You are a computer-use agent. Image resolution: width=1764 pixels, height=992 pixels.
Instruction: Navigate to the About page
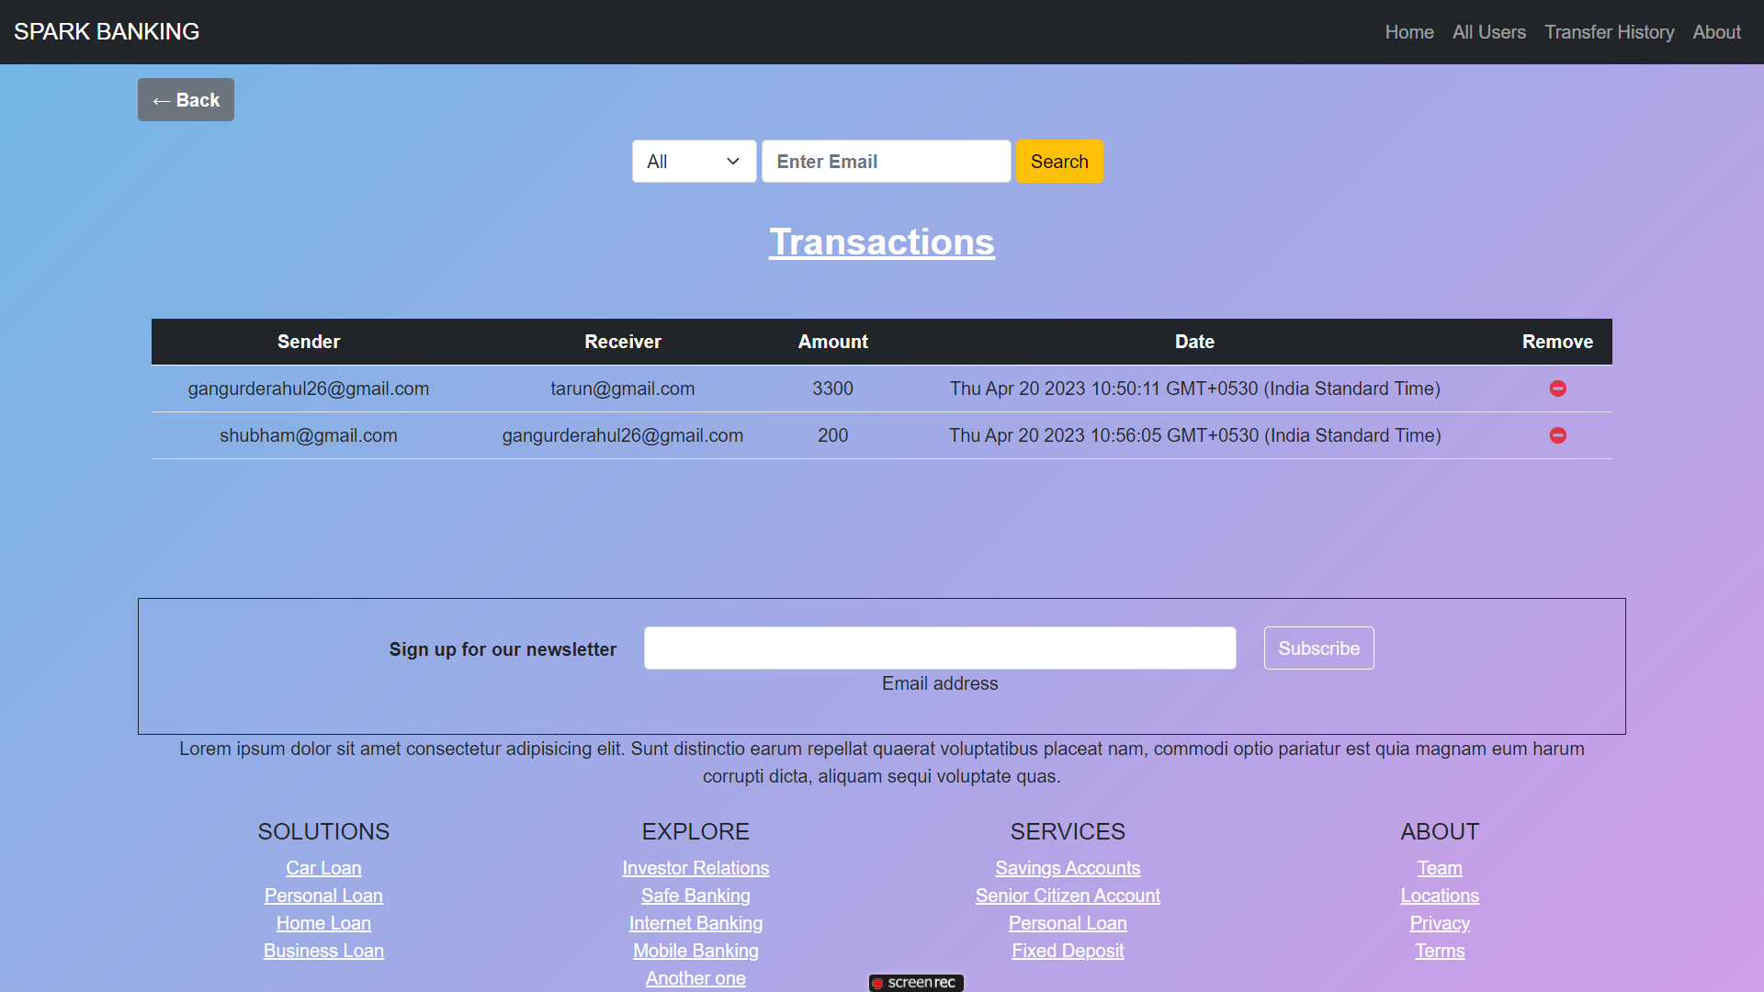point(1716,32)
